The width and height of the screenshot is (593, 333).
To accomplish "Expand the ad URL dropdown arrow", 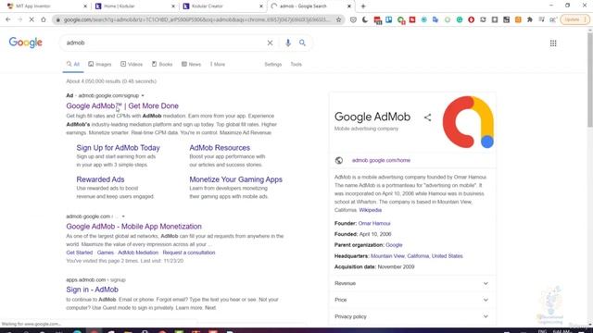I will tap(143, 96).
